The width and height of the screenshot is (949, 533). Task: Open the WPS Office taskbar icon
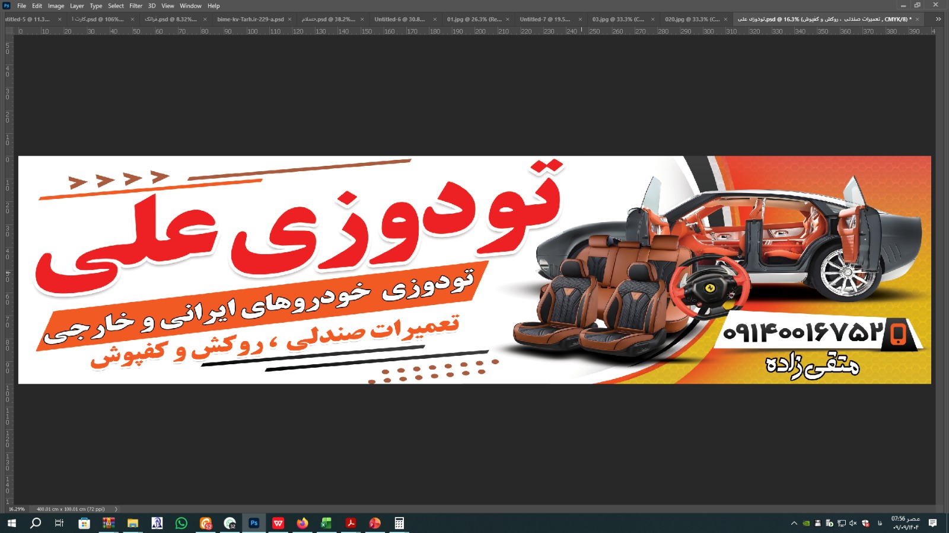278,523
